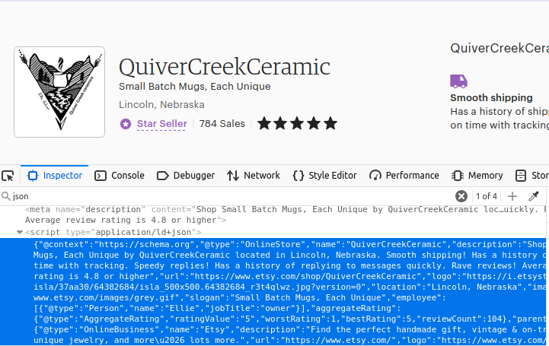Click in the json search field

coord(228,196)
